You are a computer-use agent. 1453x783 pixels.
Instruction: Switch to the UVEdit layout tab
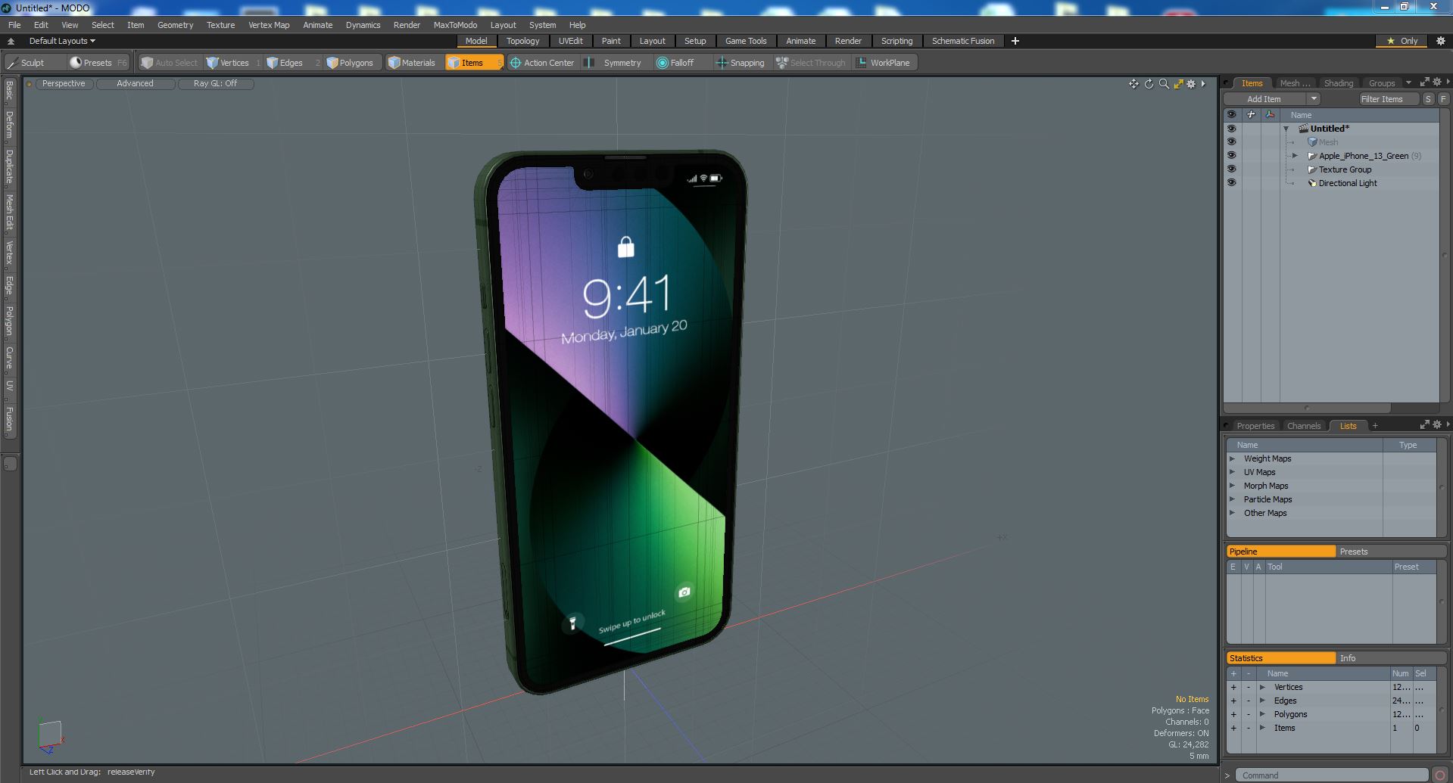pyautogui.click(x=570, y=41)
